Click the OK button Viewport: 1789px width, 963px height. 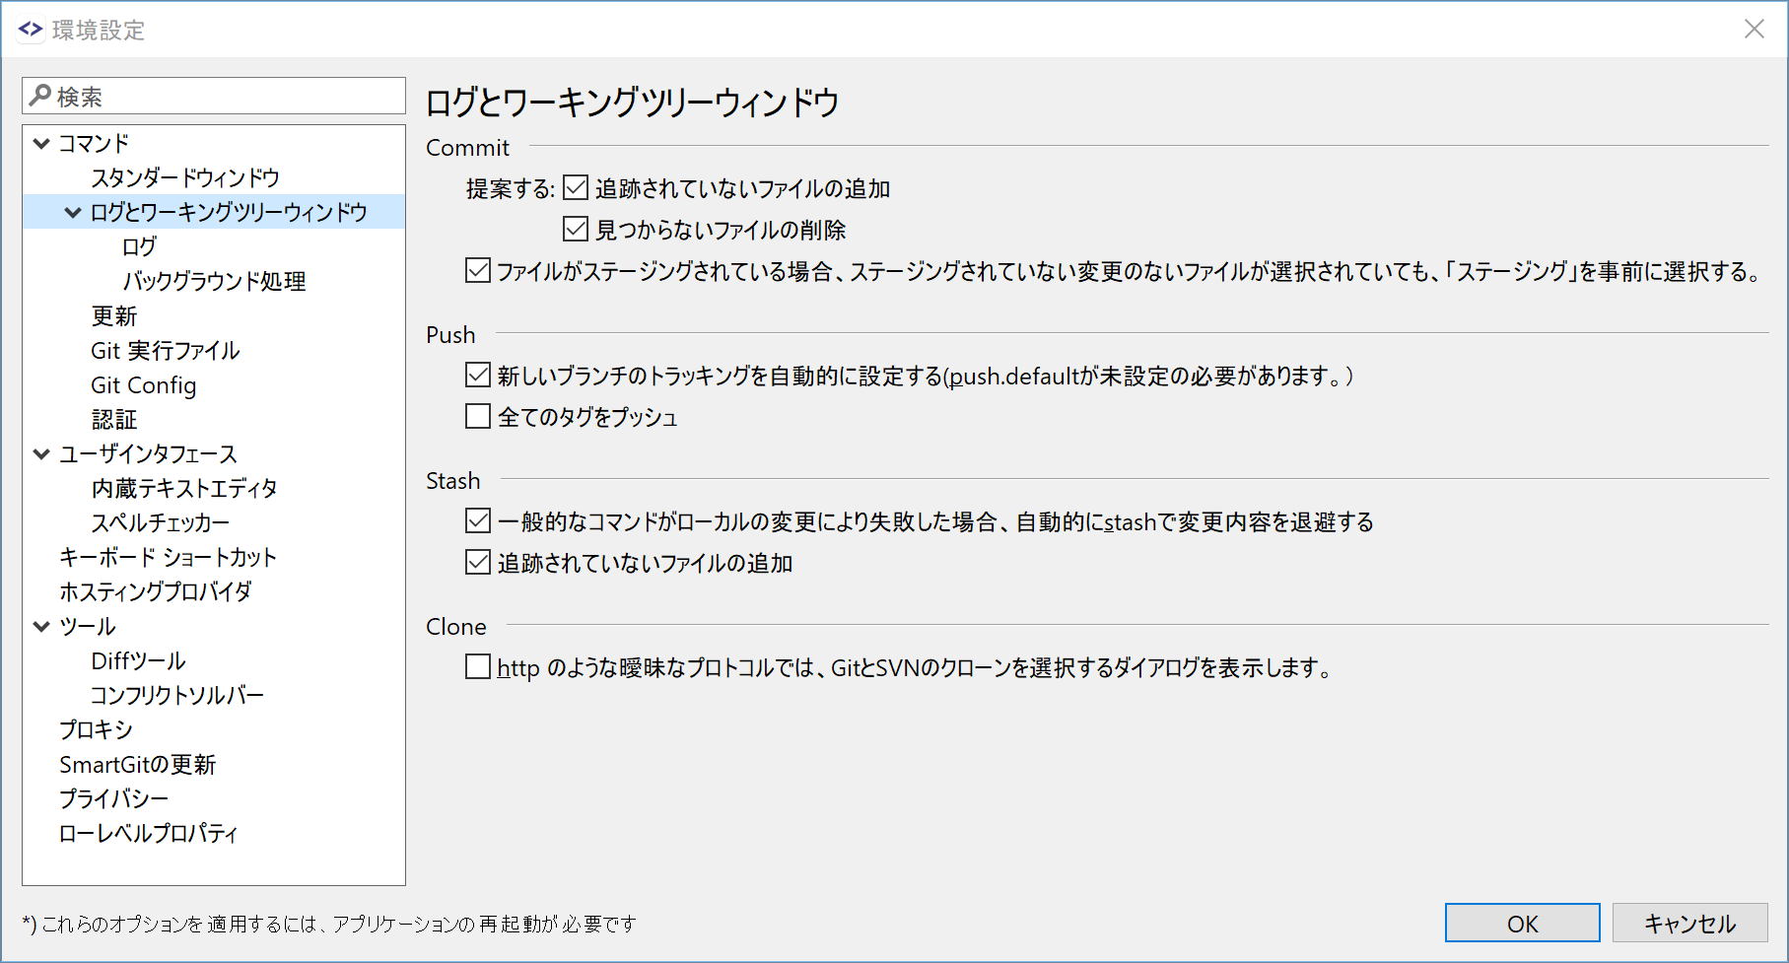[1521, 923]
